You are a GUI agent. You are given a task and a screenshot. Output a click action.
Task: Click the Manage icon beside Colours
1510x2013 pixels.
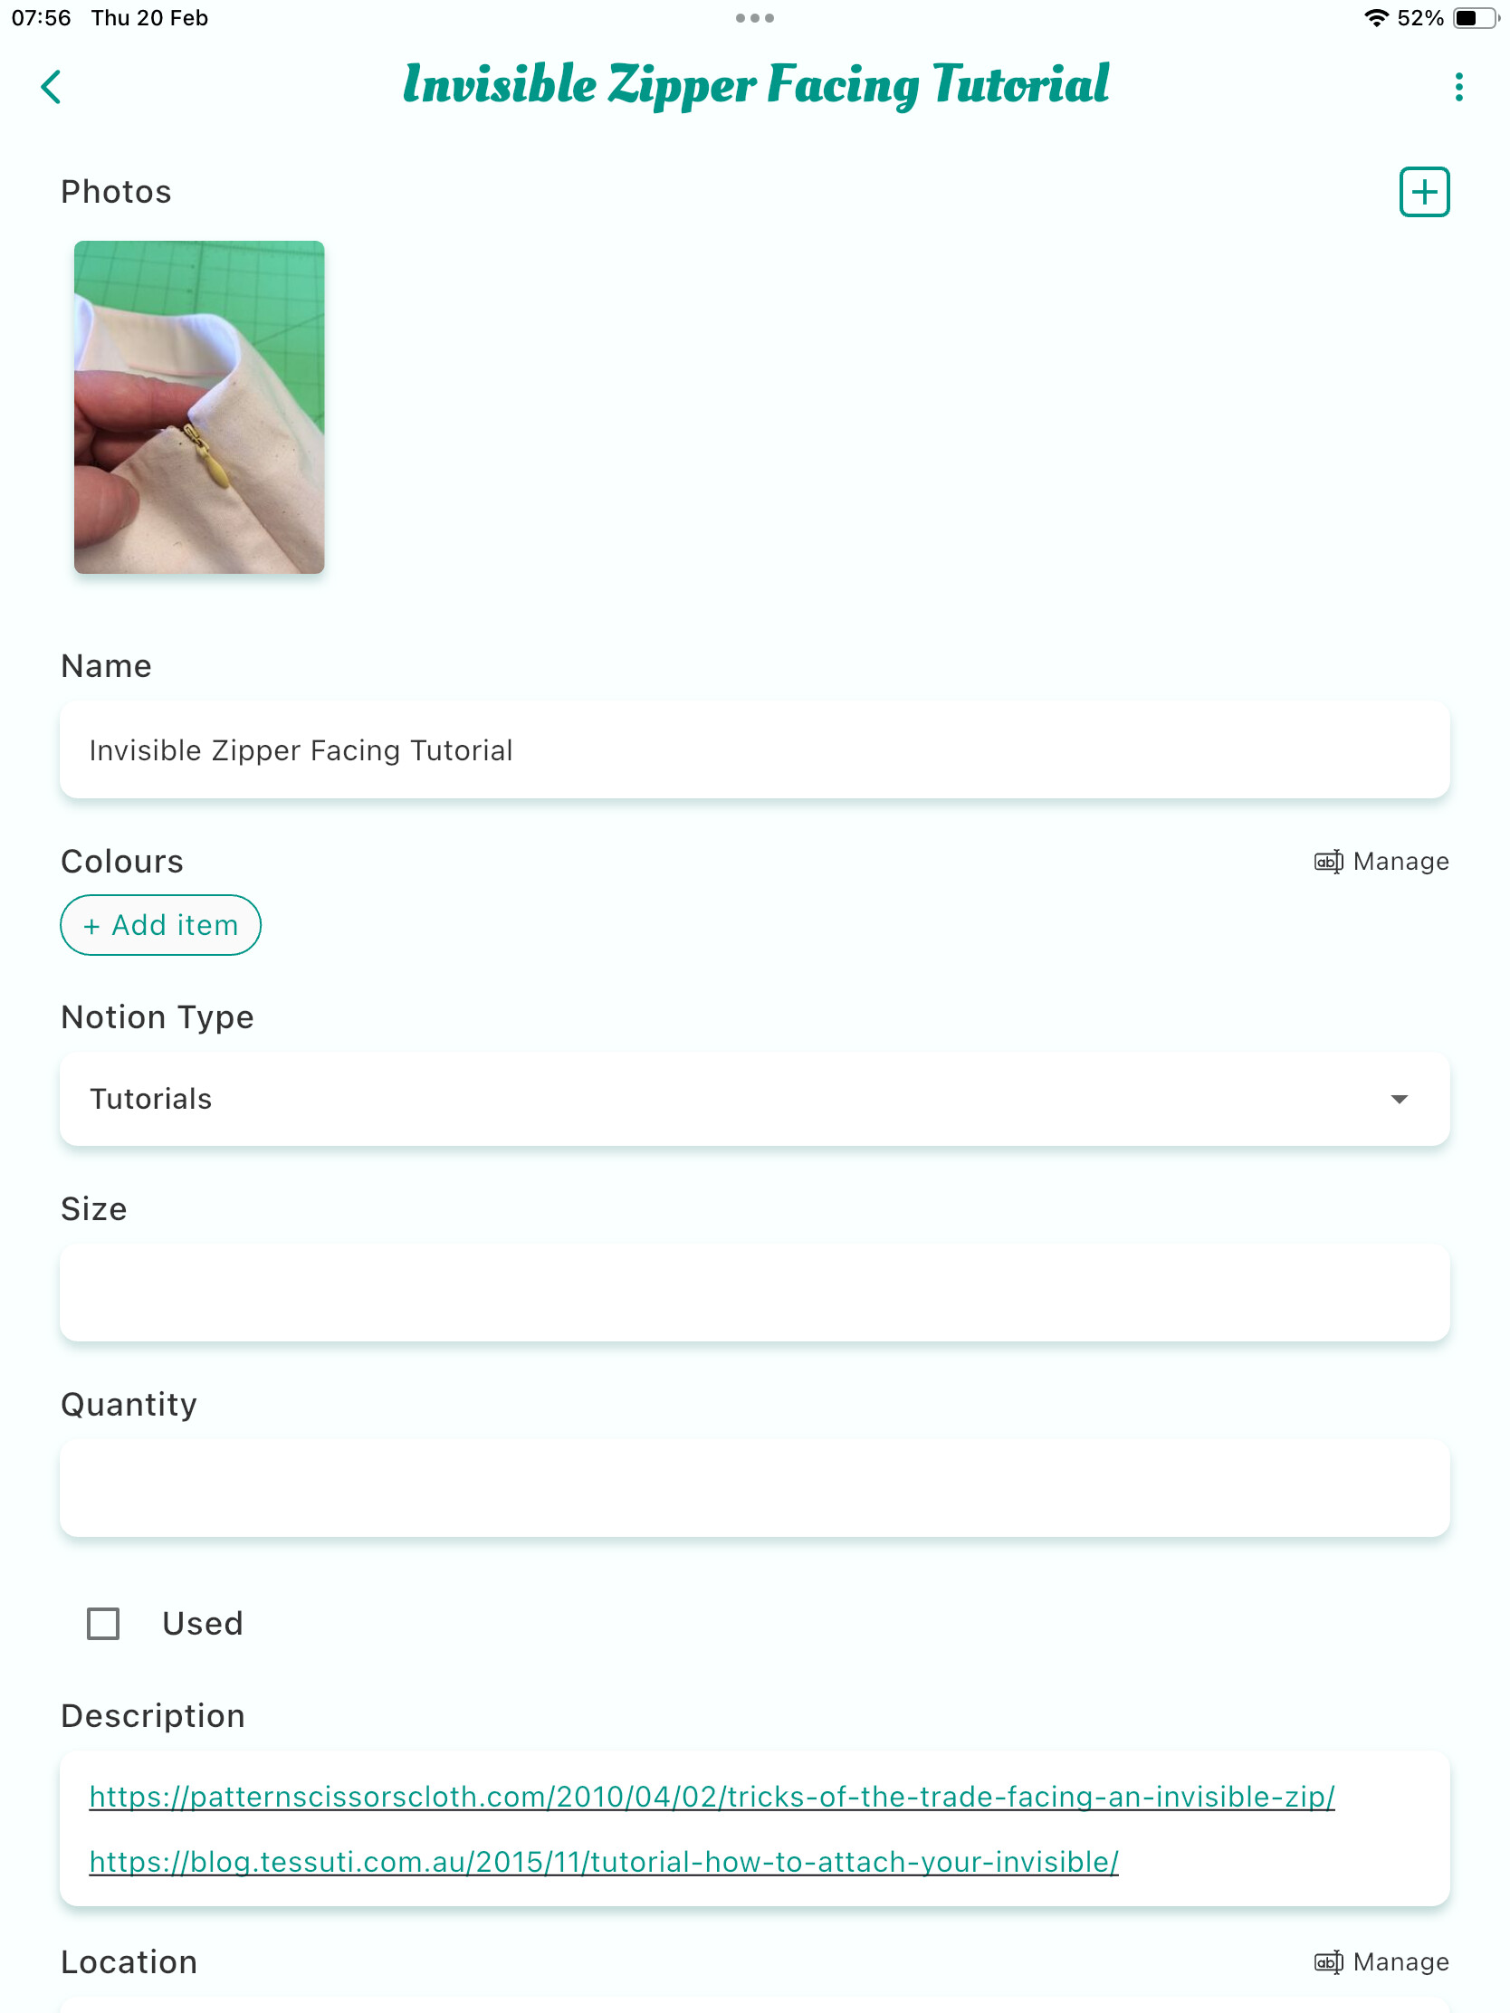point(1328,861)
